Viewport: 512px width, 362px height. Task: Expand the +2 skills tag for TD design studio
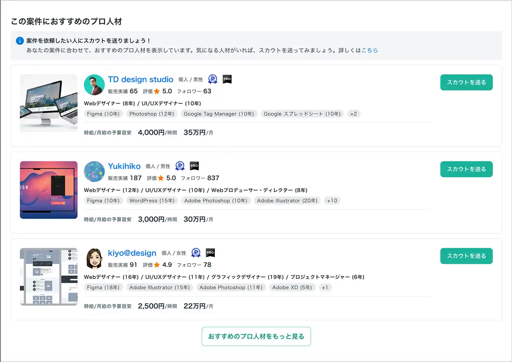pyautogui.click(x=353, y=114)
